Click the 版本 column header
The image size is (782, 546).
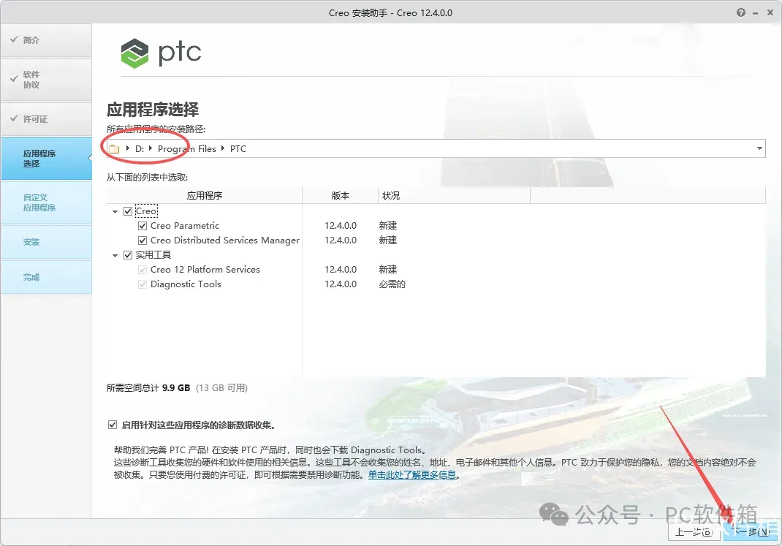click(x=340, y=195)
